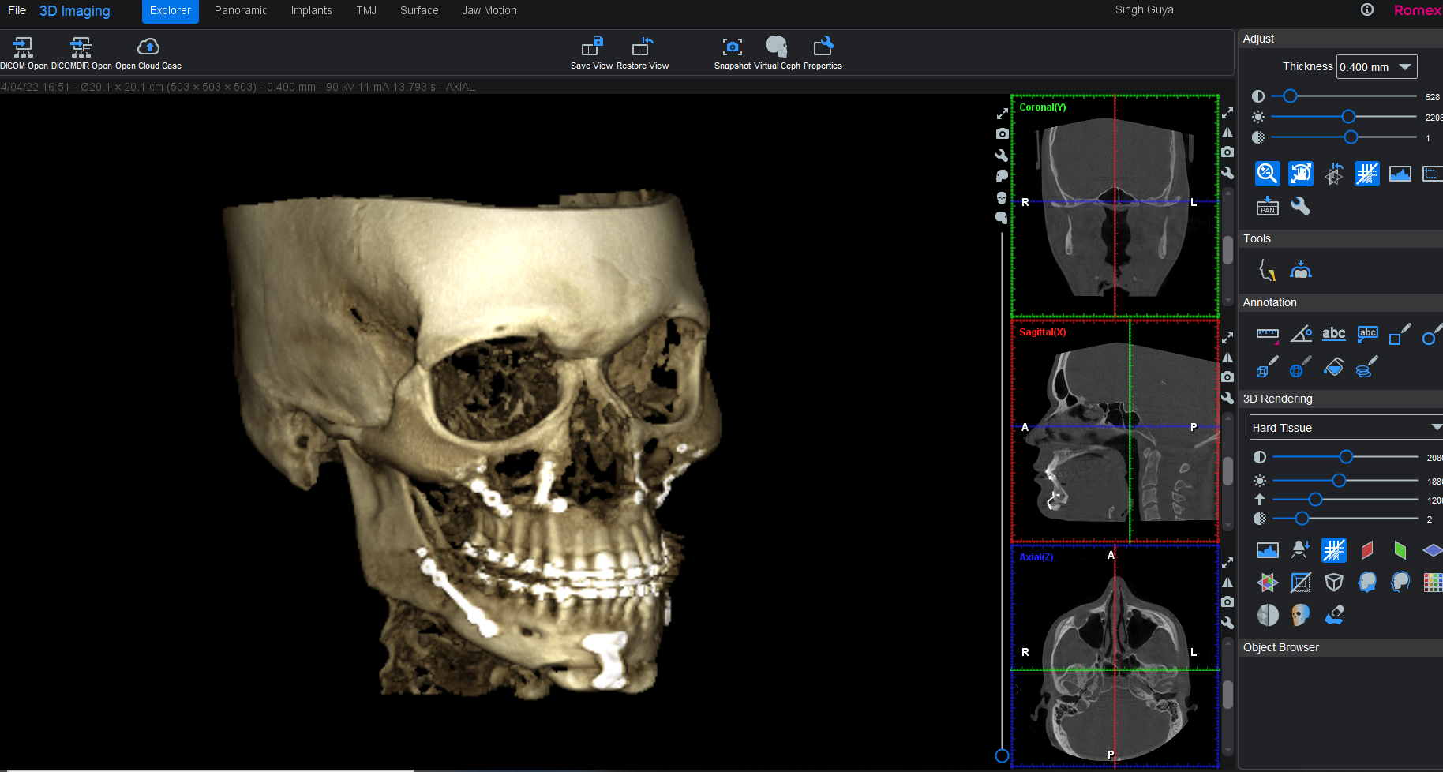Select the angle measurement annotation tool
The height and width of the screenshot is (772, 1443).
click(x=1301, y=335)
